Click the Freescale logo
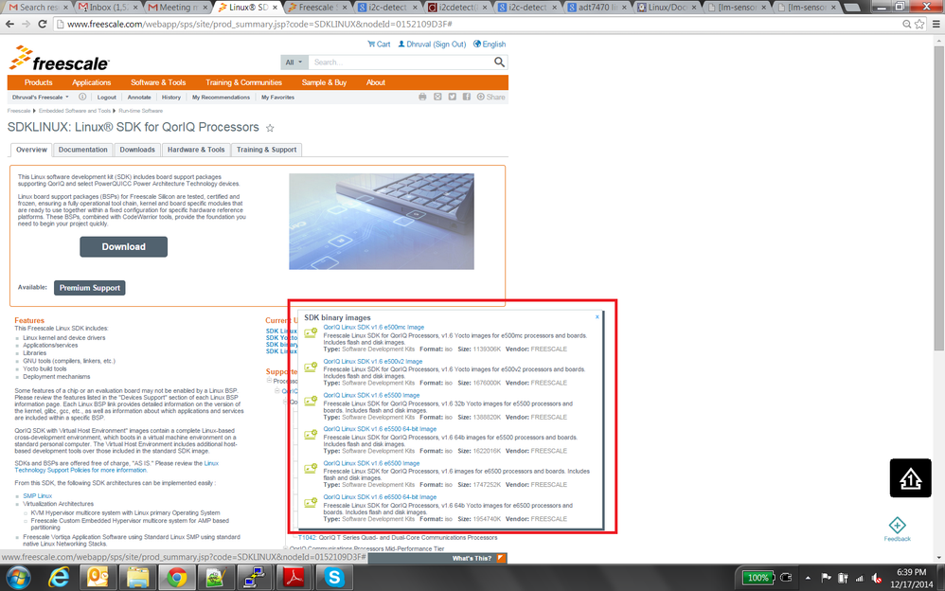Screen dimensions: 945x591 (x=59, y=59)
